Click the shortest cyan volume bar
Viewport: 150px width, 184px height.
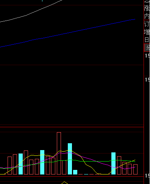point(75,172)
